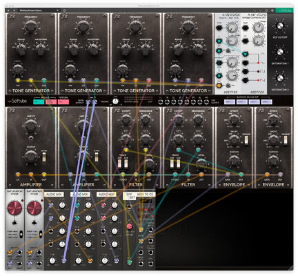Click the second Tone Generator CV jack
298x276 pixels.
point(83,81)
